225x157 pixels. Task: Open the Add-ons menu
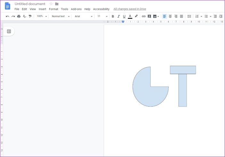pos(76,9)
